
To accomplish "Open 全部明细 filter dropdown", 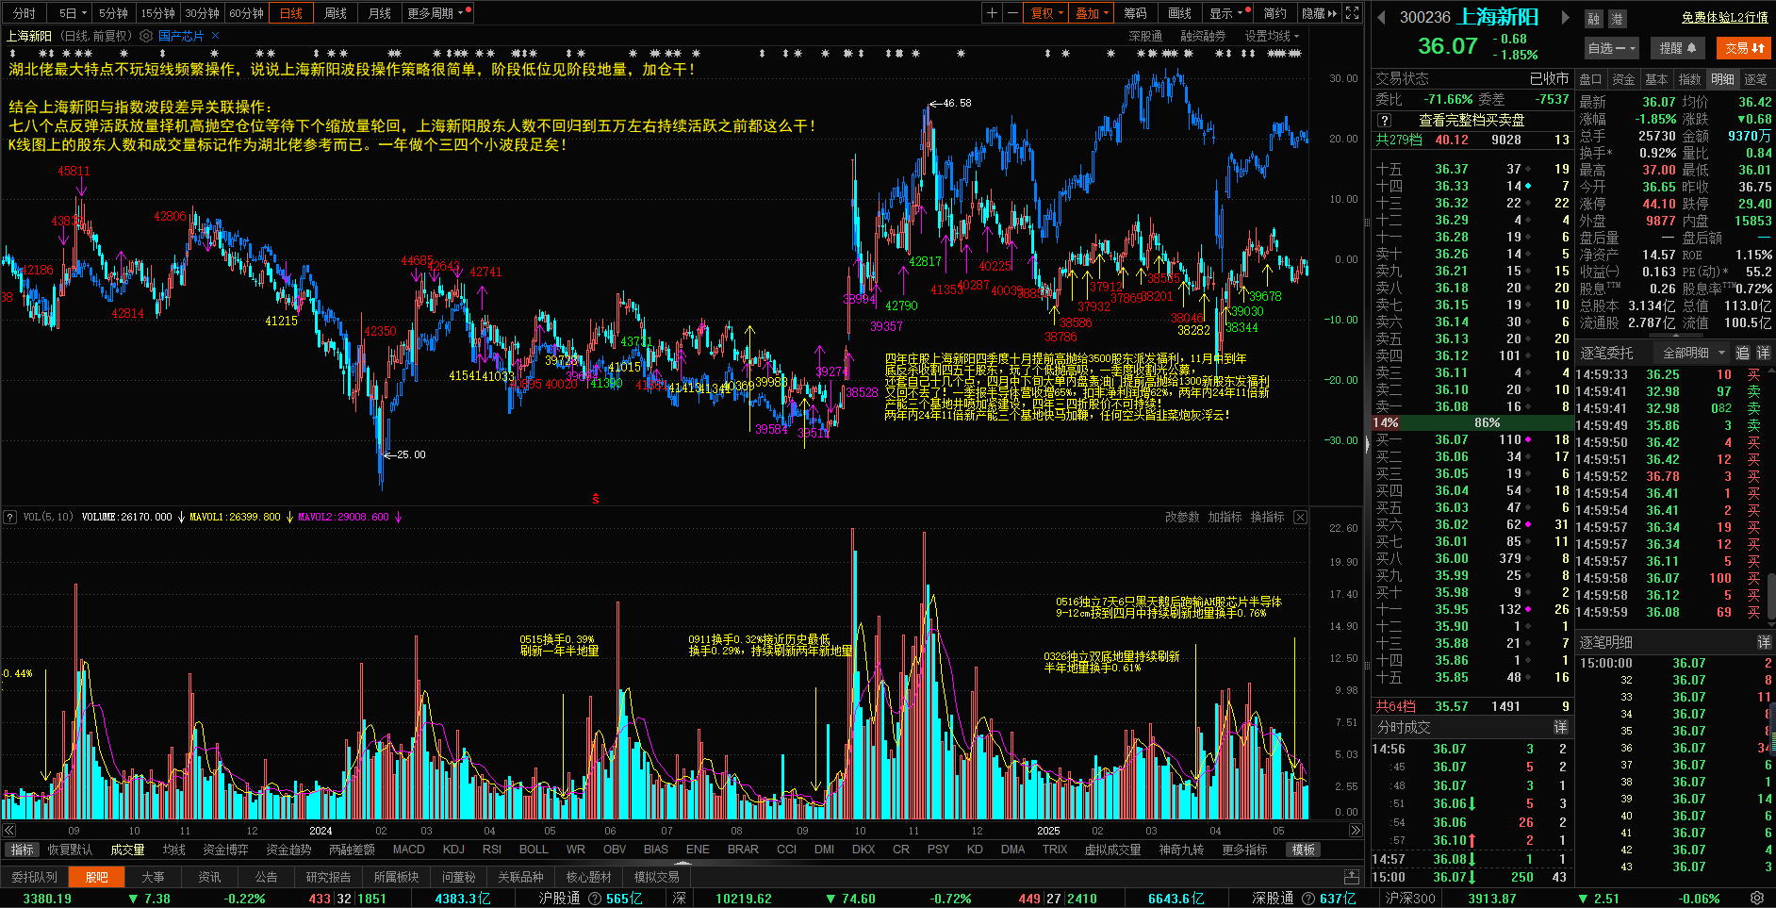I will [1693, 353].
